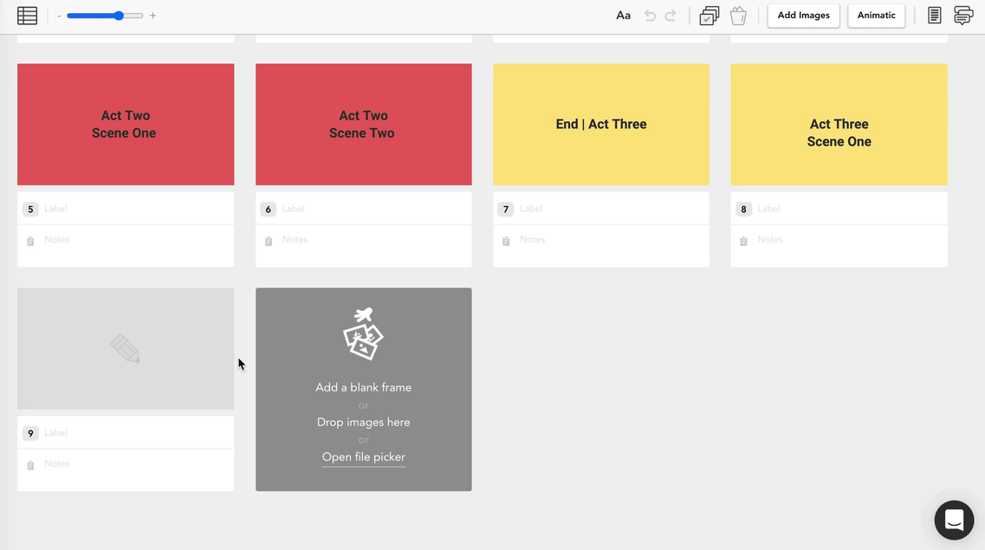
Task: Click the Notes field of frame 8
Action: 850,245
